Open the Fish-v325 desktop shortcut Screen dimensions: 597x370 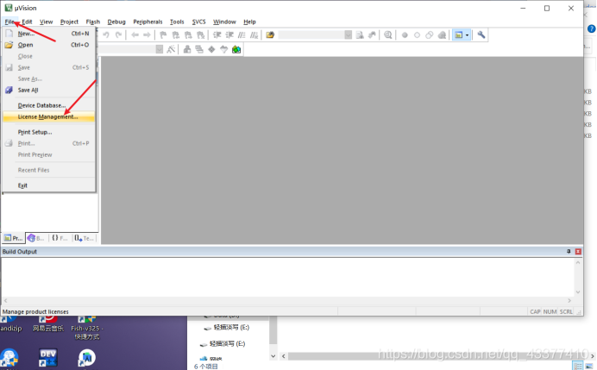pyautogui.click(x=87, y=328)
